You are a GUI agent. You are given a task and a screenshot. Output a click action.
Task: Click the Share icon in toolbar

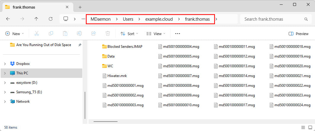(94, 34)
